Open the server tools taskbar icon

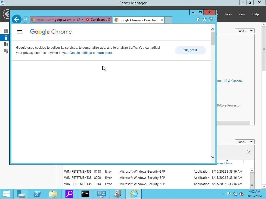click(x=117, y=194)
